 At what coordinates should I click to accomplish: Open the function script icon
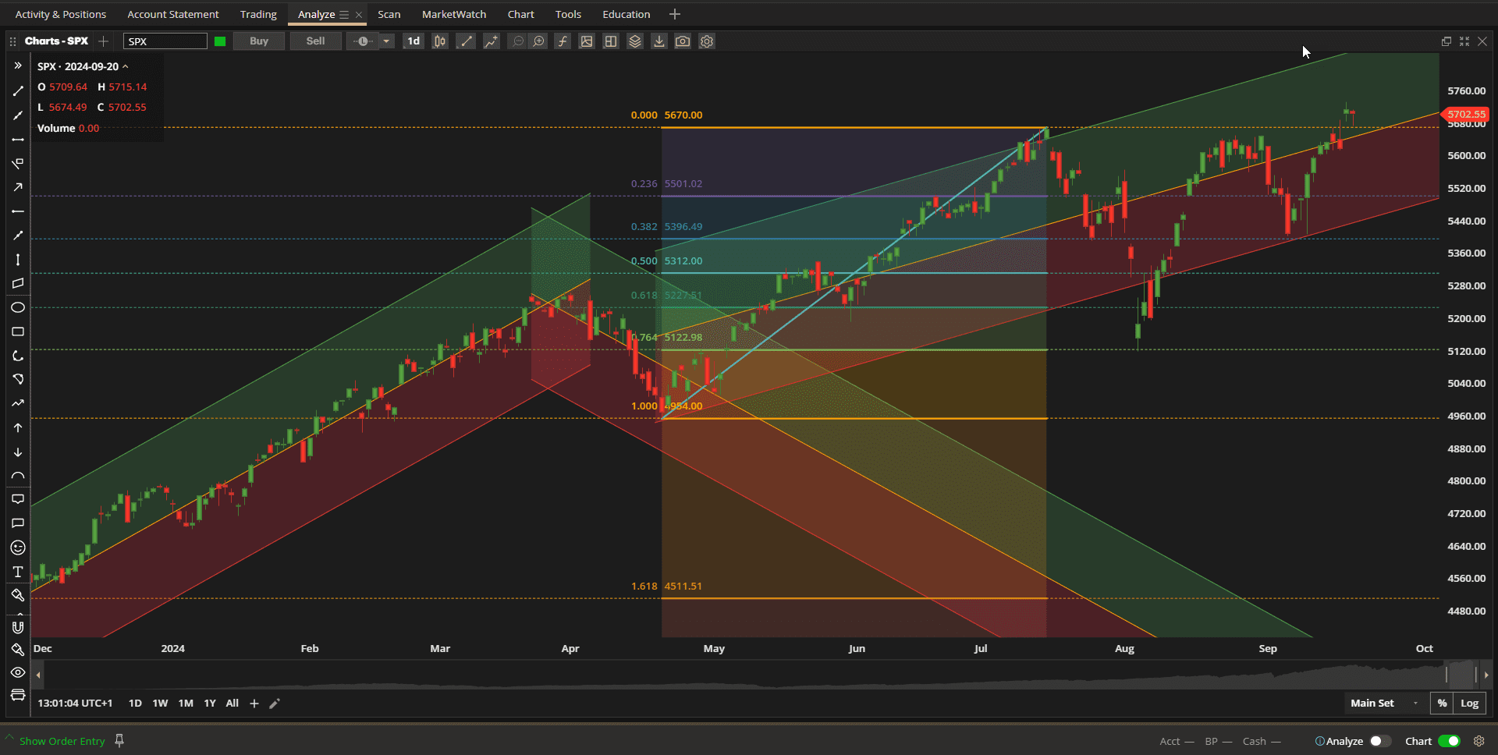coord(563,41)
